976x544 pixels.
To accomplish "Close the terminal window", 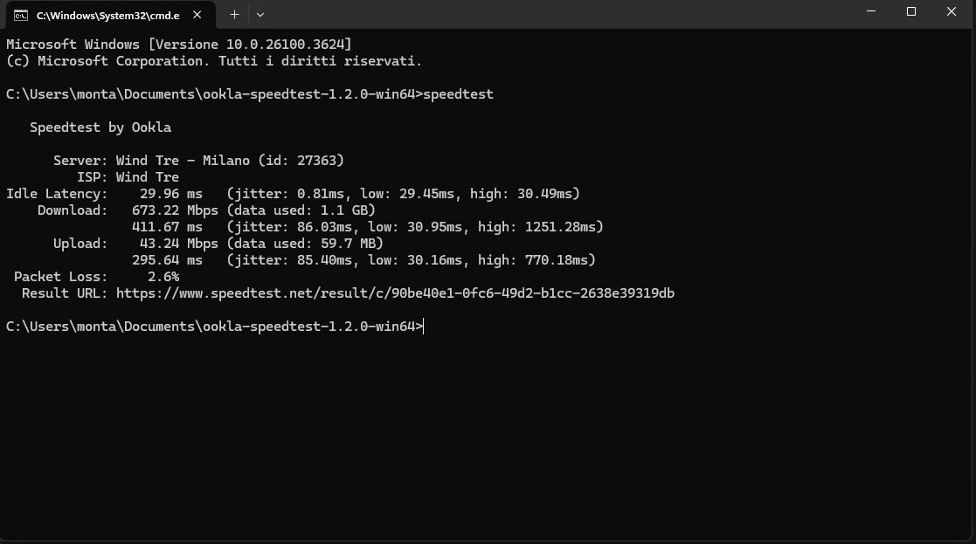I will click(x=952, y=12).
